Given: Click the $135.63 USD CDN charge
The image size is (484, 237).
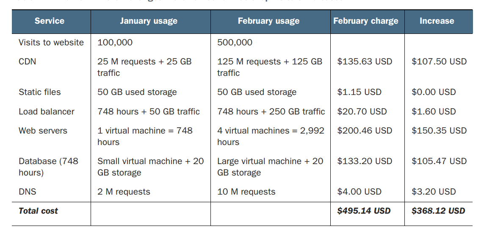Looking at the screenshot, I should 365,61.
